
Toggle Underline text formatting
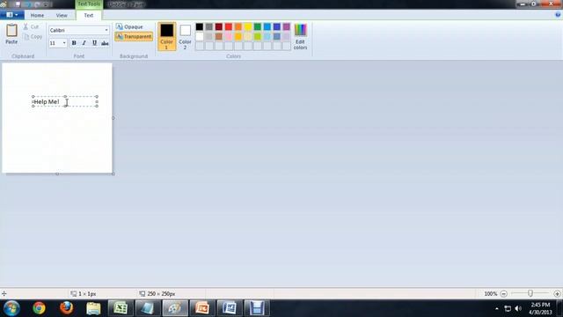94,43
